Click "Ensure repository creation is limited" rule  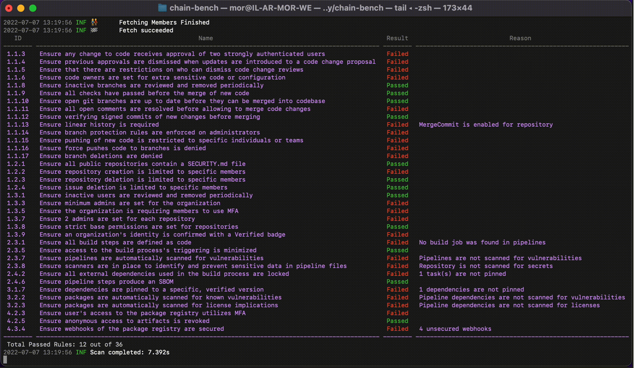click(142, 172)
